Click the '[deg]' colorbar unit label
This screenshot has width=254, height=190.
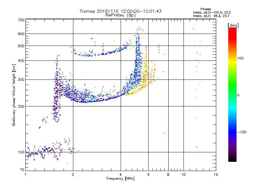click(x=233, y=25)
